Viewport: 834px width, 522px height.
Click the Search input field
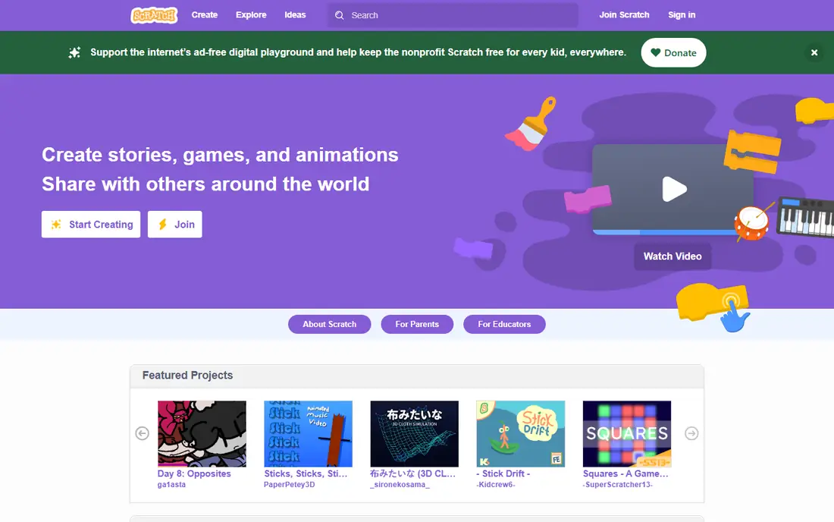tap(453, 15)
